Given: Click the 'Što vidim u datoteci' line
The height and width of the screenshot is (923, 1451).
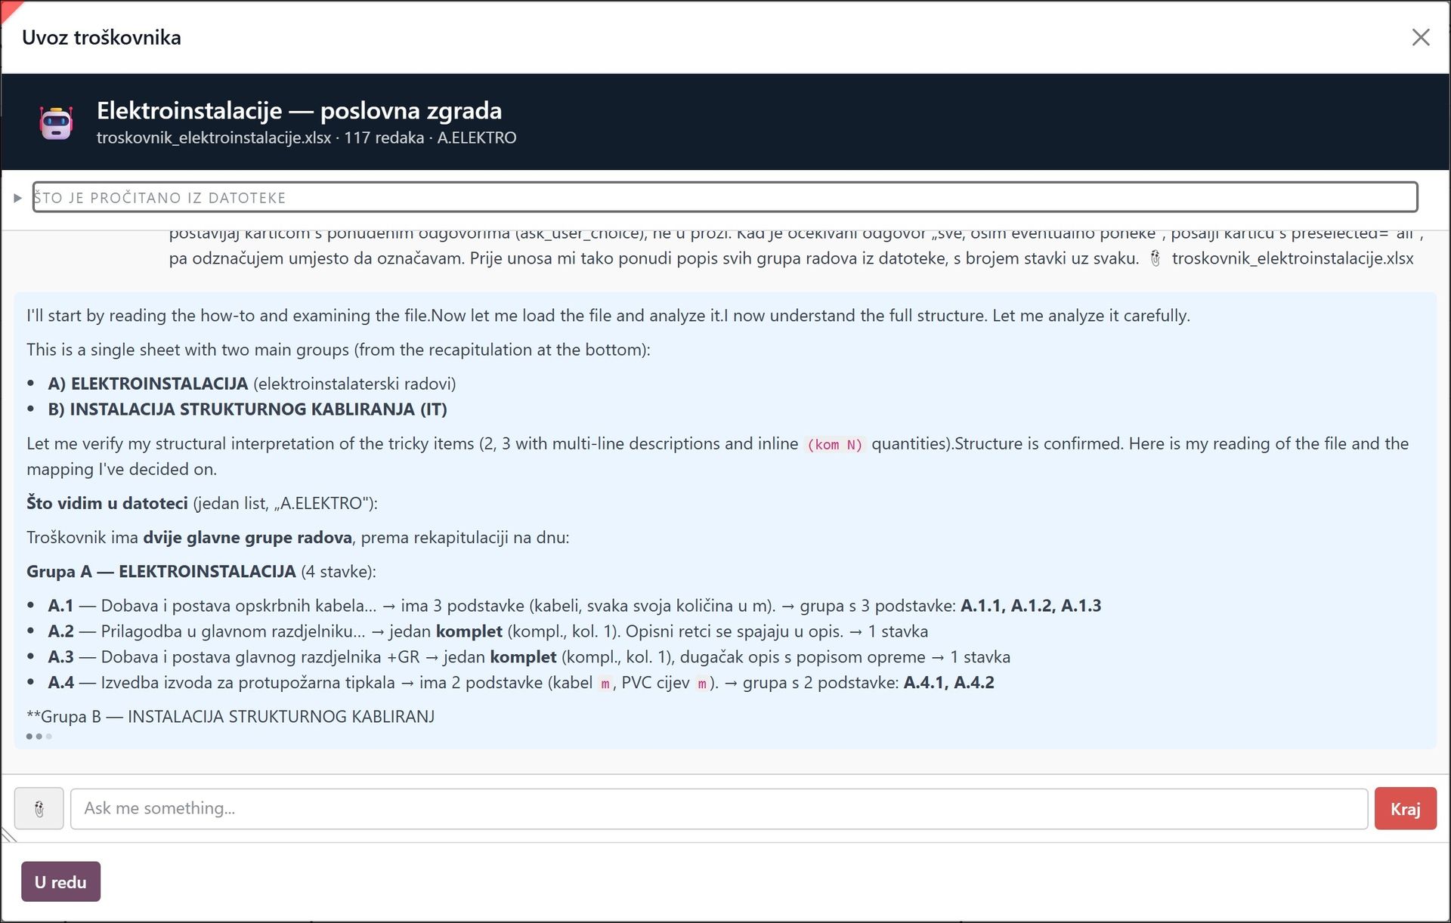Looking at the screenshot, I should point(202,503).
